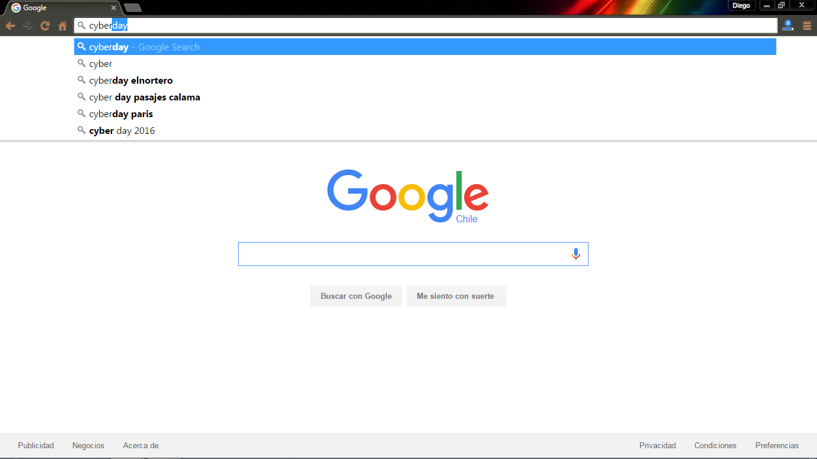Minimize the Chrome window

(x=766, y=5)
